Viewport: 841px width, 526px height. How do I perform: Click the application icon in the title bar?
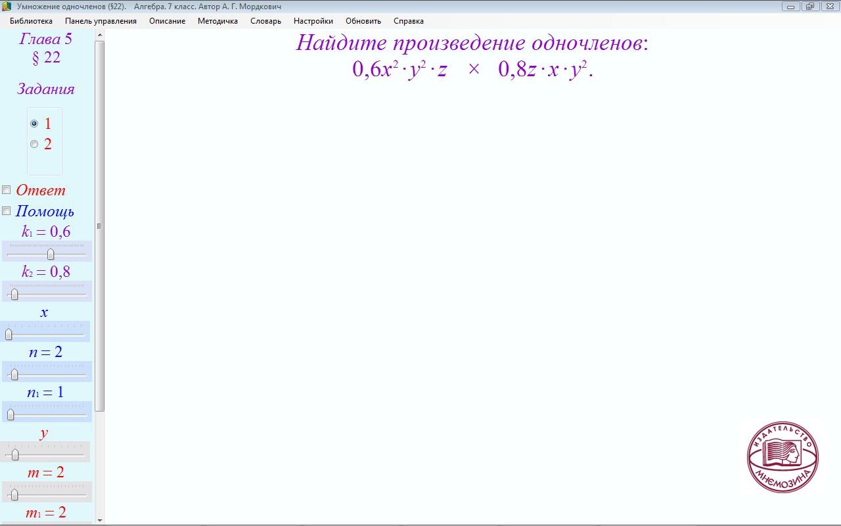tap(7, 7)
